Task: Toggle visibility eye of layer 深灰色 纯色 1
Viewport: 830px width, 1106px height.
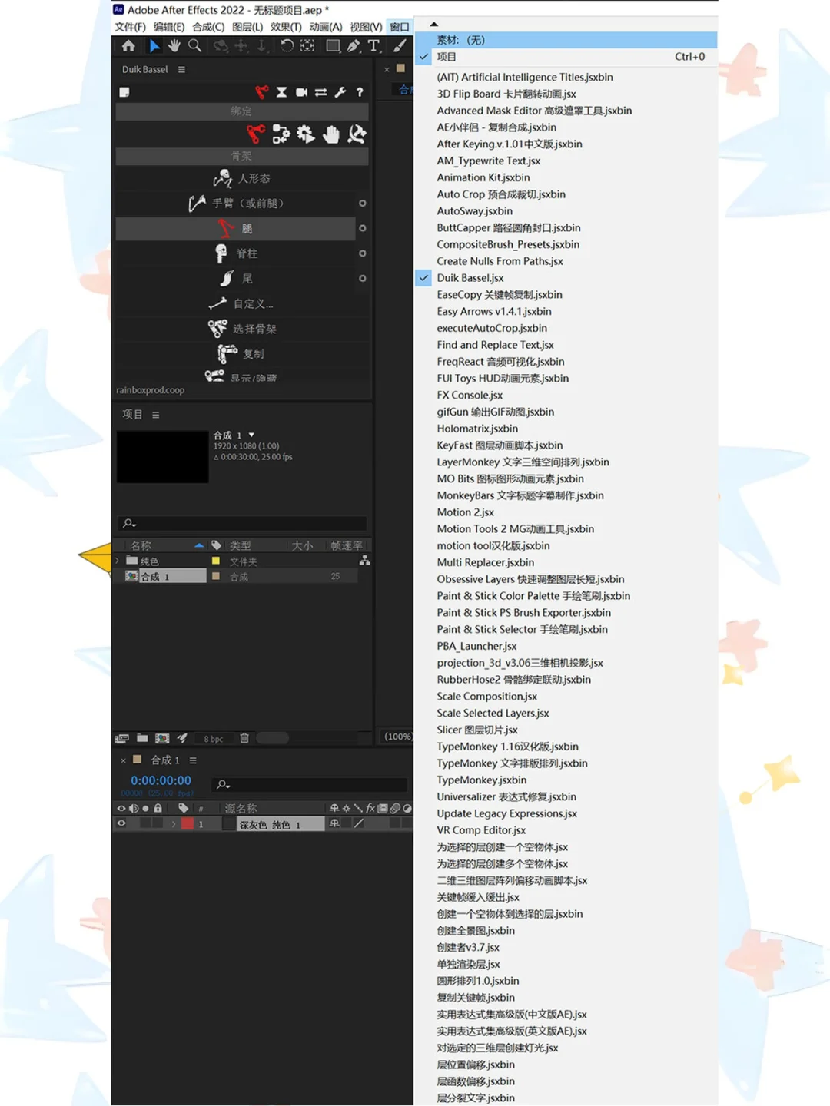Action: 121,823
